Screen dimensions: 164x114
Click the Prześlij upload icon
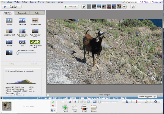pos(65,107)
